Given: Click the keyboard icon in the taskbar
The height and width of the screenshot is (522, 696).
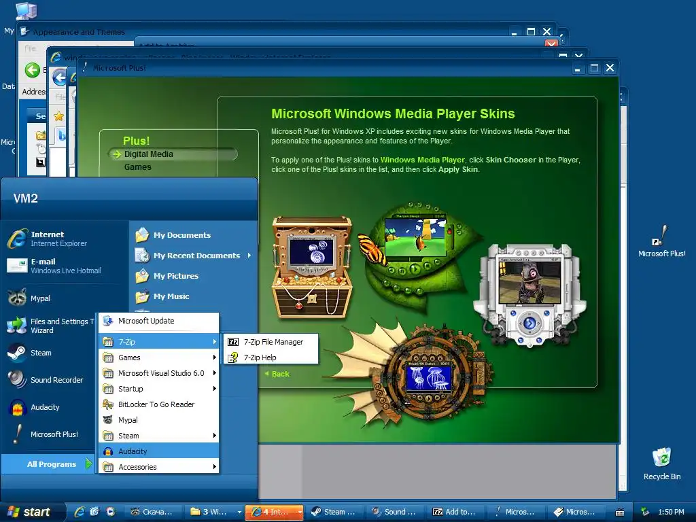Looking at the screenshot, I should [x=620, y=512].
